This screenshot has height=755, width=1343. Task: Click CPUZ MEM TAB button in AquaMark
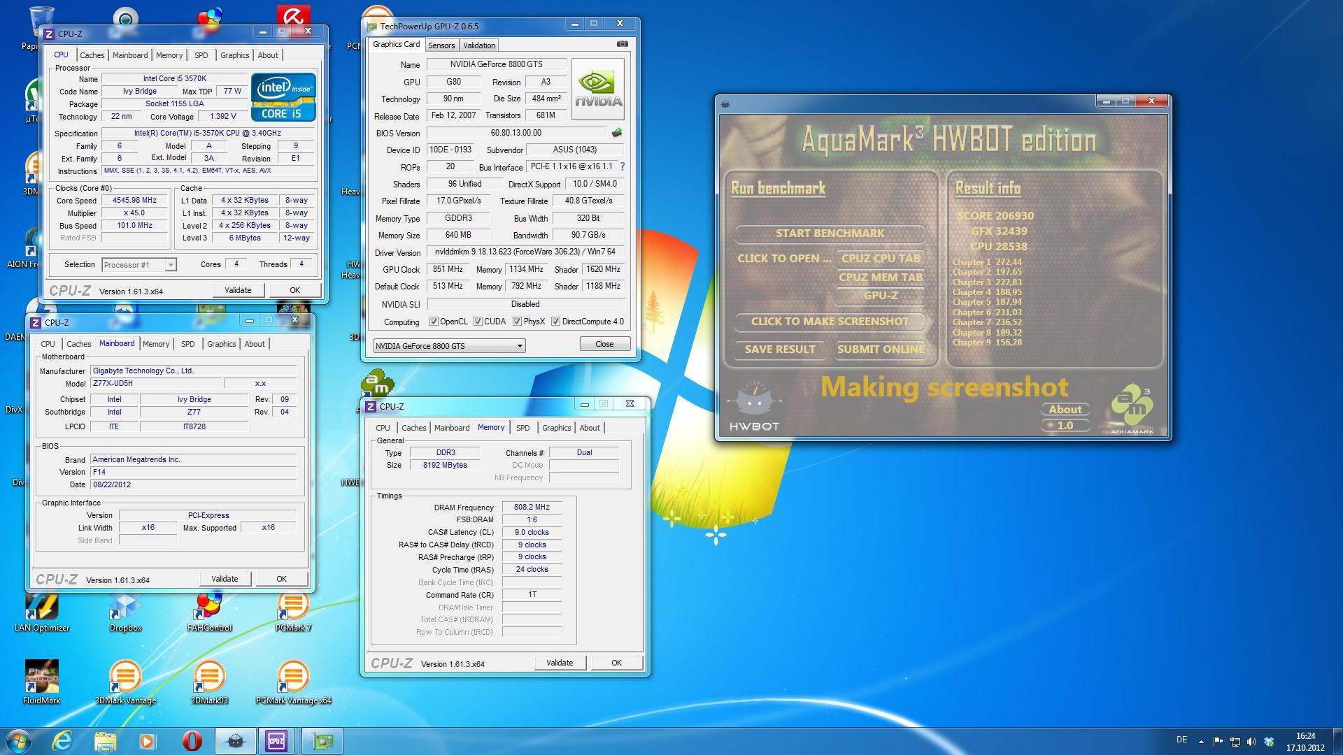pos(881,278)
